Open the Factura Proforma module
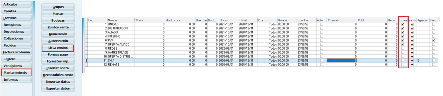 (x=16, y=52)
